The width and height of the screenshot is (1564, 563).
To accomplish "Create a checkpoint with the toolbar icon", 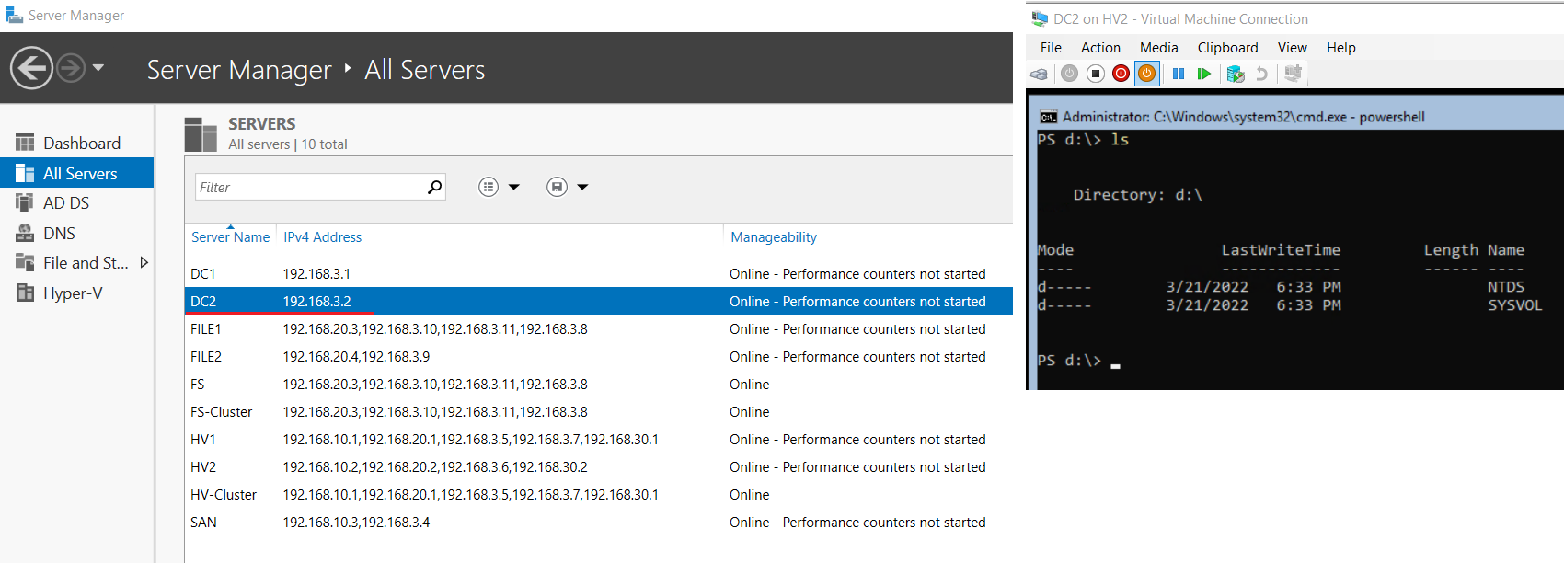I will point(1236,74).
